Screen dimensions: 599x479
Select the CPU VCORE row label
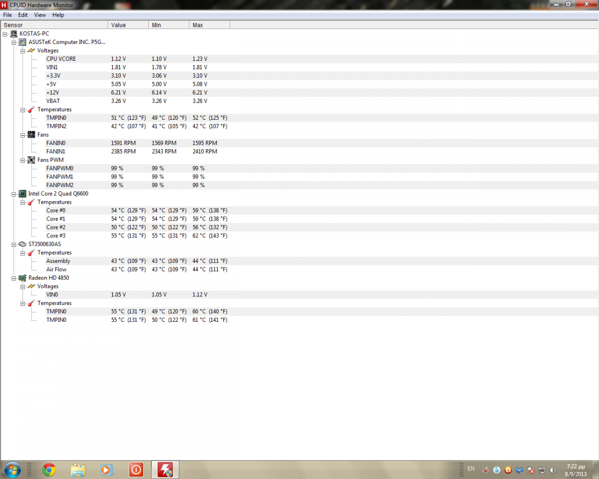pyautogui.click(x=61, y=59)
